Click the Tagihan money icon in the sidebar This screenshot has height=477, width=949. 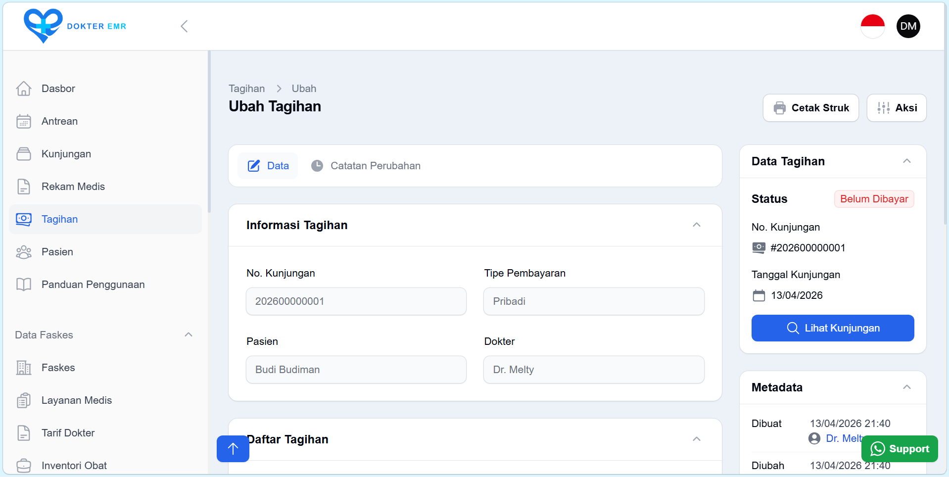click(24, 219)
